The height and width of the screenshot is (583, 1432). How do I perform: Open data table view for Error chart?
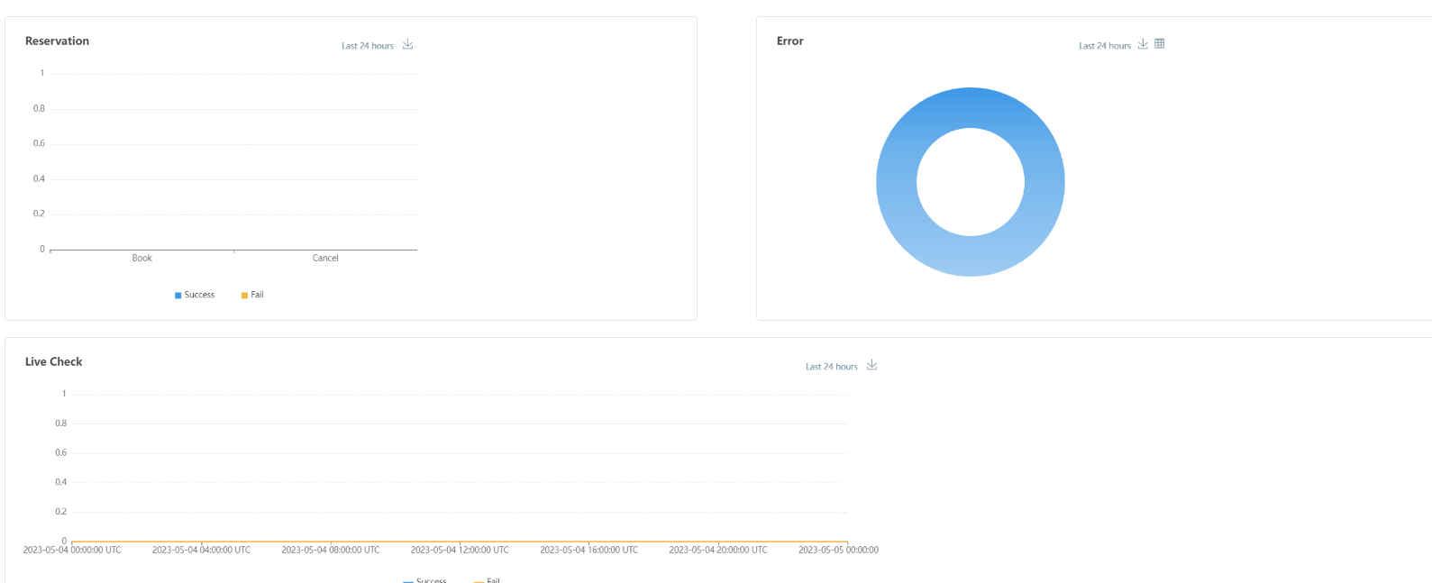(1160, 43)
